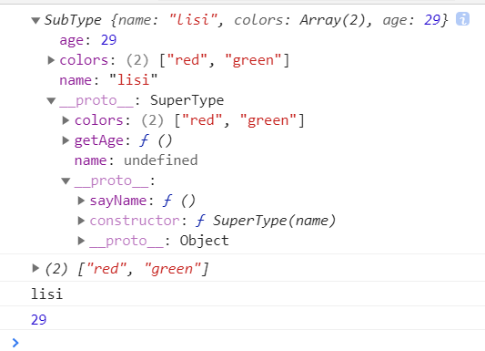Screen dimensions: 485x351
Task: Expand colors array inside SuperType proto
Action: point(66,120)
